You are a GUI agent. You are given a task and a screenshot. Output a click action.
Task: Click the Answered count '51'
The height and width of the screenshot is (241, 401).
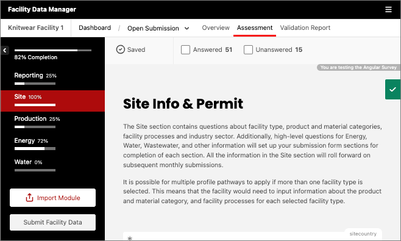[x=229, y=49]
